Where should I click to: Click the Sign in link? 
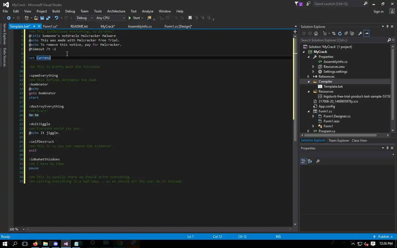click(378, 12)
